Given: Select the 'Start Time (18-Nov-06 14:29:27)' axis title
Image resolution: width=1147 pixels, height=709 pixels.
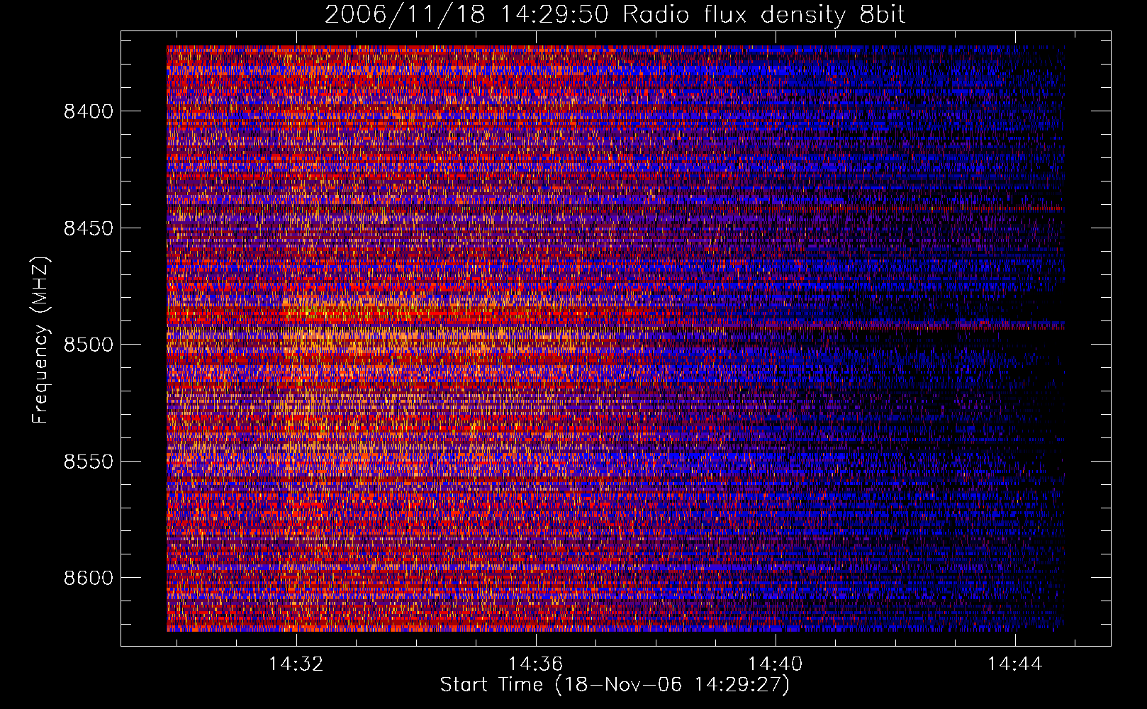Looking at the screenshot, I should coord(615,685).
